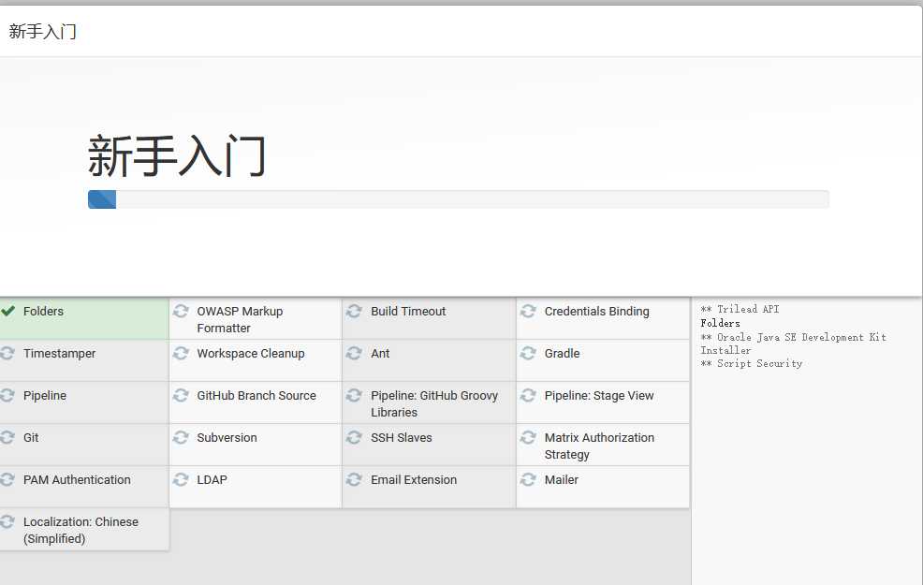The width and height of the screenshot is (923, 585).
Task: Select the Subversion plugin label
Action: tap(227, 437)
